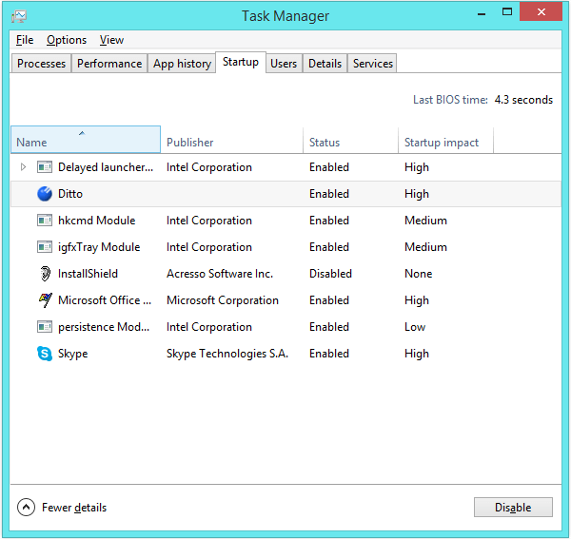Click Medium impact in igfxTray Module row
Screen dimensions: 571x539
pos(425,247)
